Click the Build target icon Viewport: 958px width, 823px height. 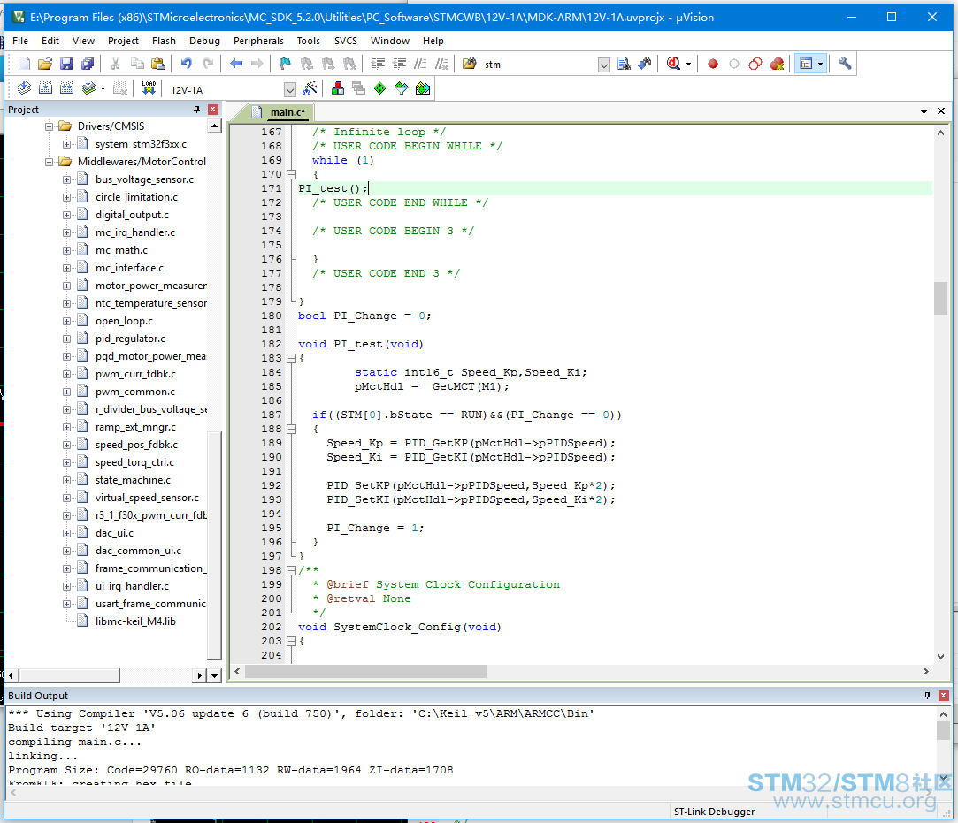click(46, 88)
